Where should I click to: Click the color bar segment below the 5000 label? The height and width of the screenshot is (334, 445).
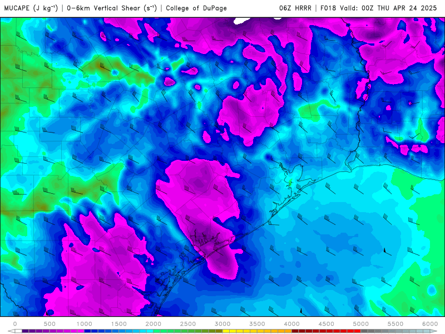click(364, 331)
